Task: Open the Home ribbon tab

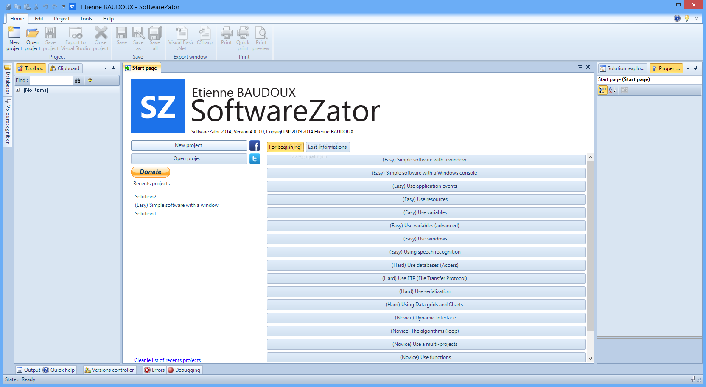Action: click(x=17, y=19)
